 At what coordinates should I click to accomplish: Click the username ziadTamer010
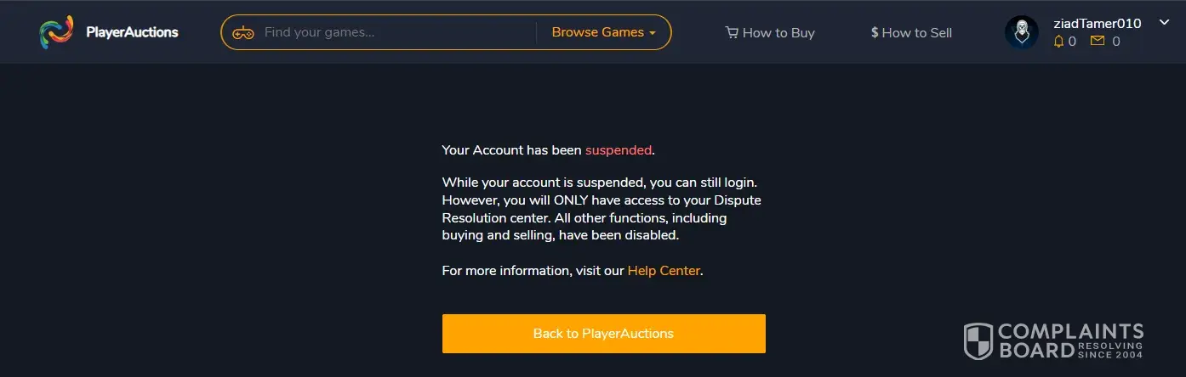pos(1097,23)
